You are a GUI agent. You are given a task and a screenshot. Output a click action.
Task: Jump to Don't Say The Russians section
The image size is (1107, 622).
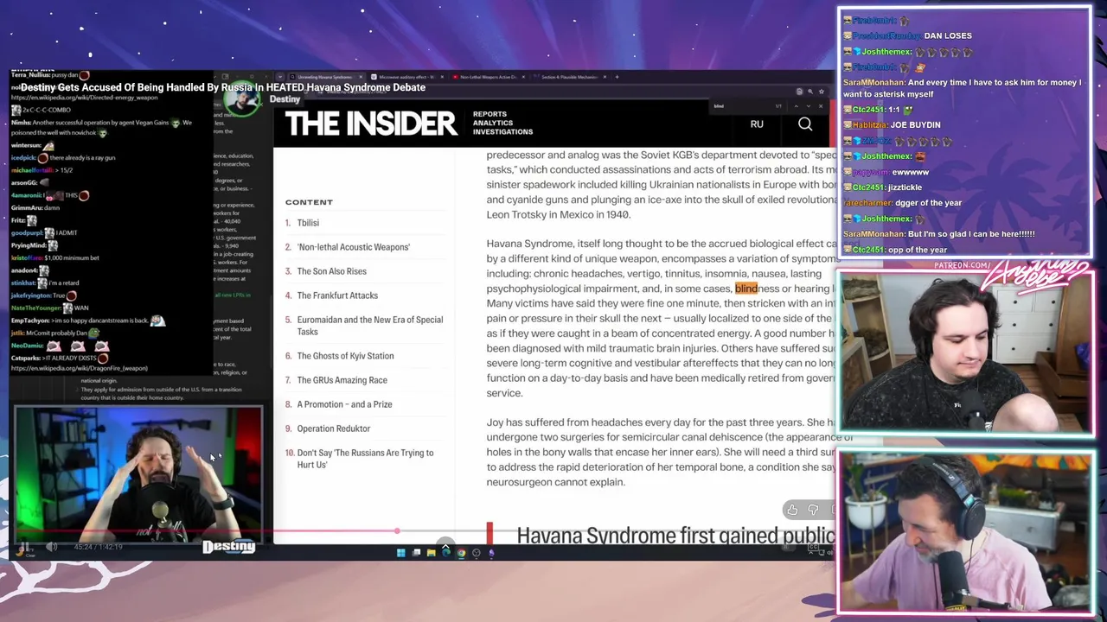365,459
